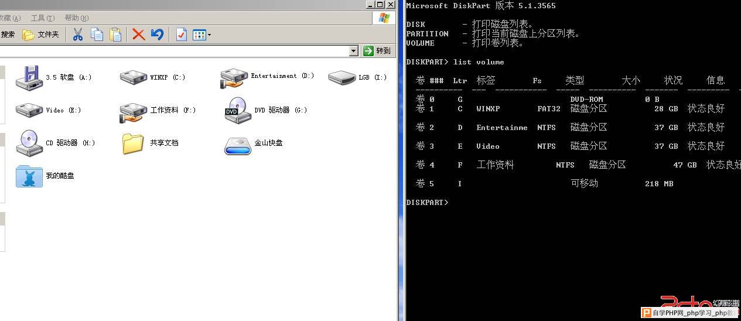Click the PARTITION help line in console
This screenshot has width=741, height=321.
pyautogui.click(x=493, y=33)
